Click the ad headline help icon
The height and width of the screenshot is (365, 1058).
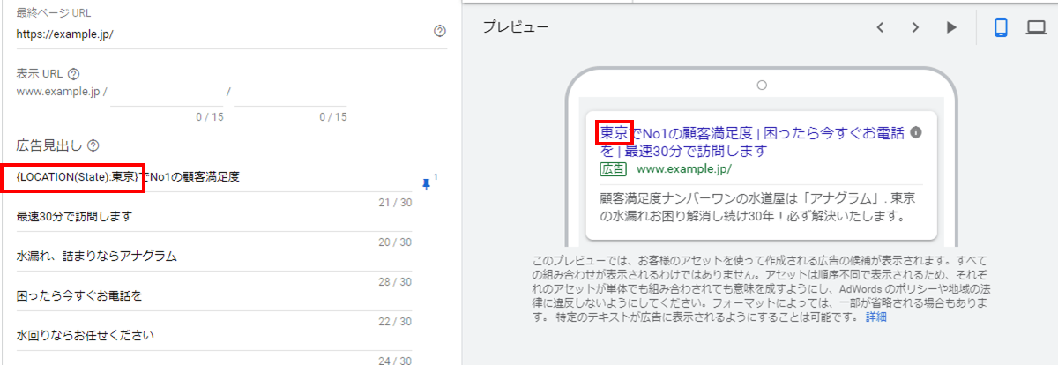(93, 145)
